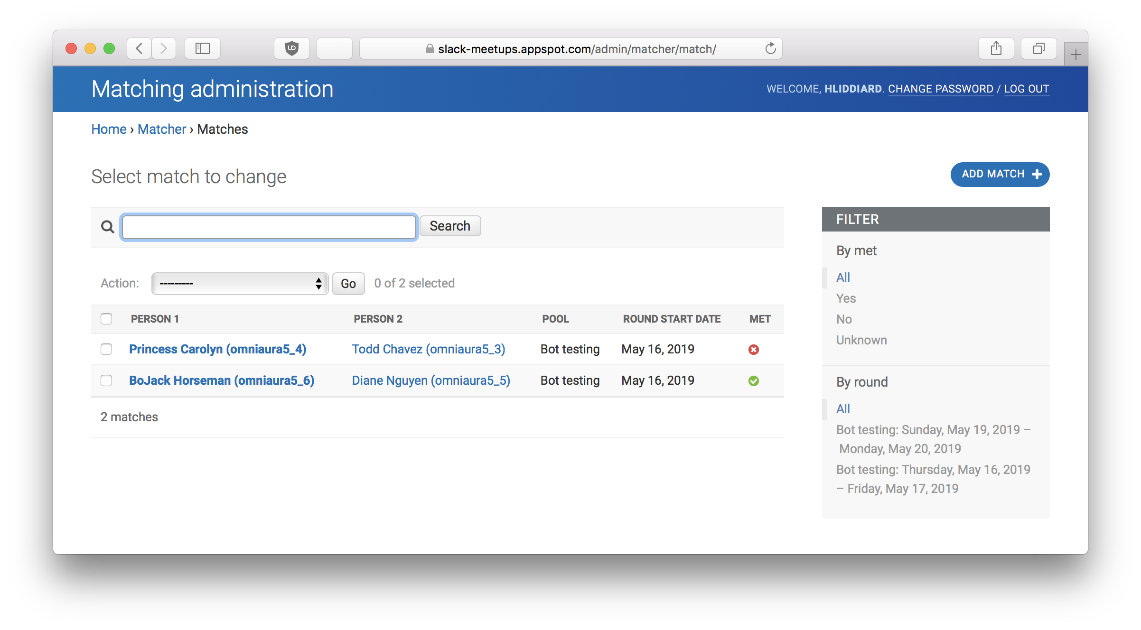Check the BoJack Horseman match row checkbox

click(x=106, y=380)
